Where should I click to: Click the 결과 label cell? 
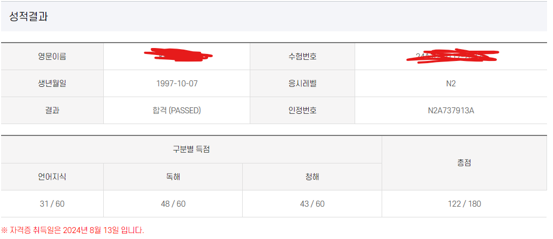(52, 111)
